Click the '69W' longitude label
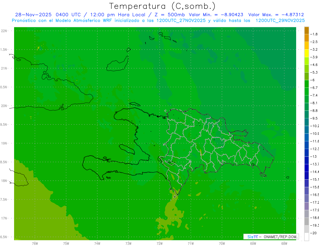This screenshot has width=319, height=247. [x=253, y=244]
